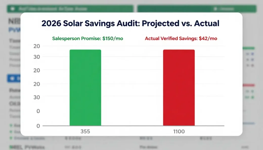Image resolution: width=263 pixels, height=150 pixels.
Task: Select the first small icon pair below the right green bar
Action: 250,53
